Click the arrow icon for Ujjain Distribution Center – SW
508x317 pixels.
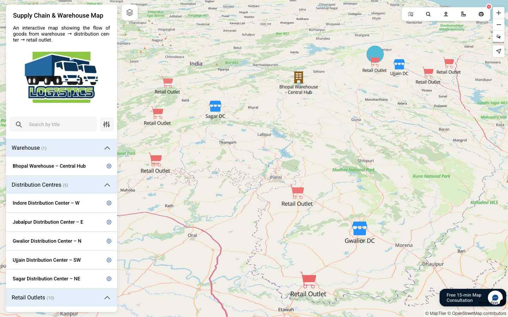pyautogui.click(x=109, y=260)
